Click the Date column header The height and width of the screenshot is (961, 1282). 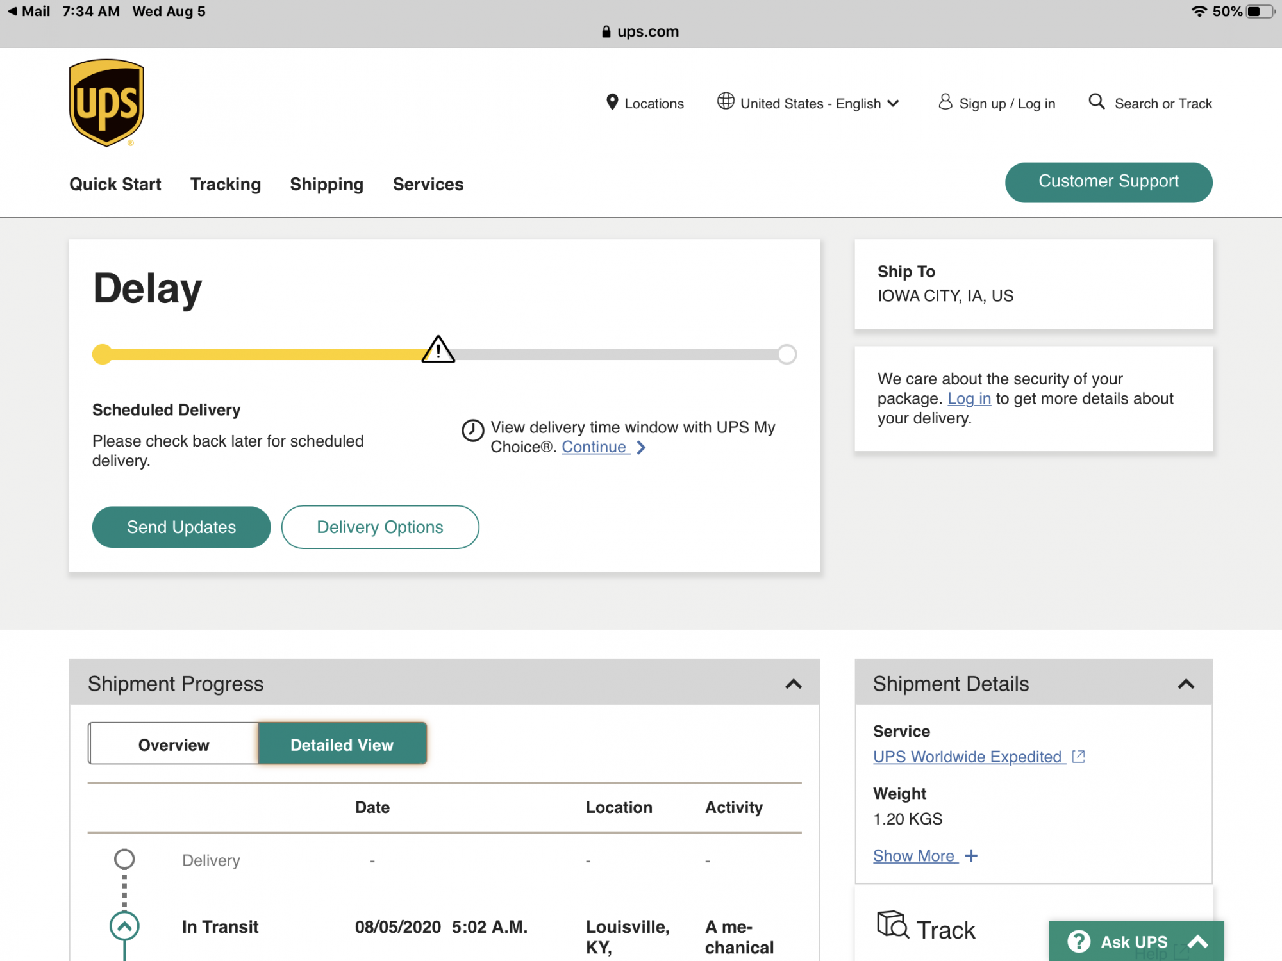tap(372, 807)
